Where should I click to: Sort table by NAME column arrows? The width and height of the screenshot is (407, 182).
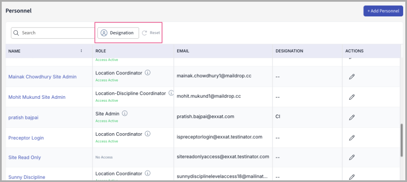click(81, 51)
